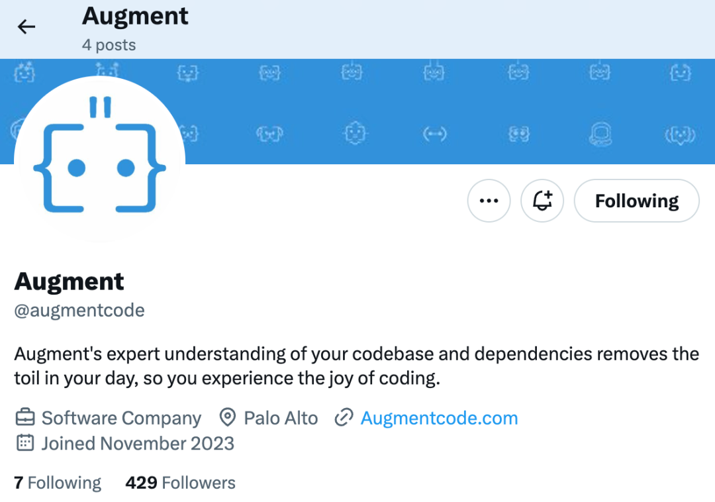Click the Augment header title

135,17
